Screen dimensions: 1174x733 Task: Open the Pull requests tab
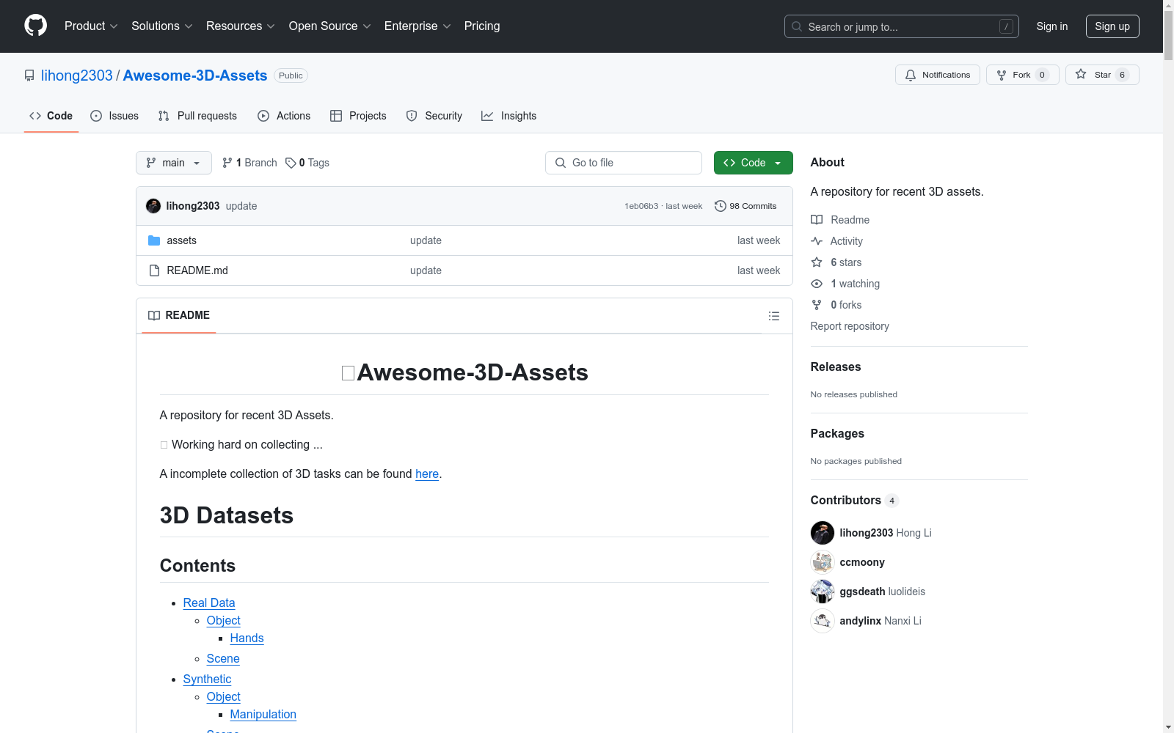[197, 116]
